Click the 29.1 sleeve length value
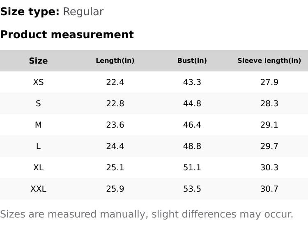 coord(269,125)
